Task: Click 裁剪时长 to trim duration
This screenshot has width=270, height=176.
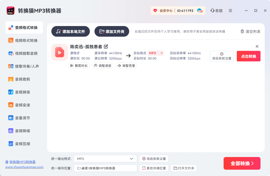Action: [x=79, y=66]
